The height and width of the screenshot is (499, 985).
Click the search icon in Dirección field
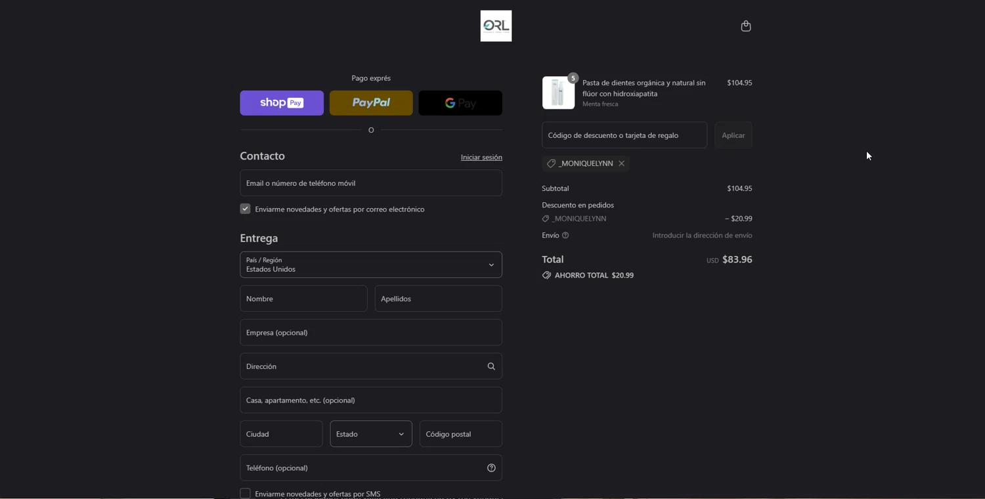click(x=491, y=366)
